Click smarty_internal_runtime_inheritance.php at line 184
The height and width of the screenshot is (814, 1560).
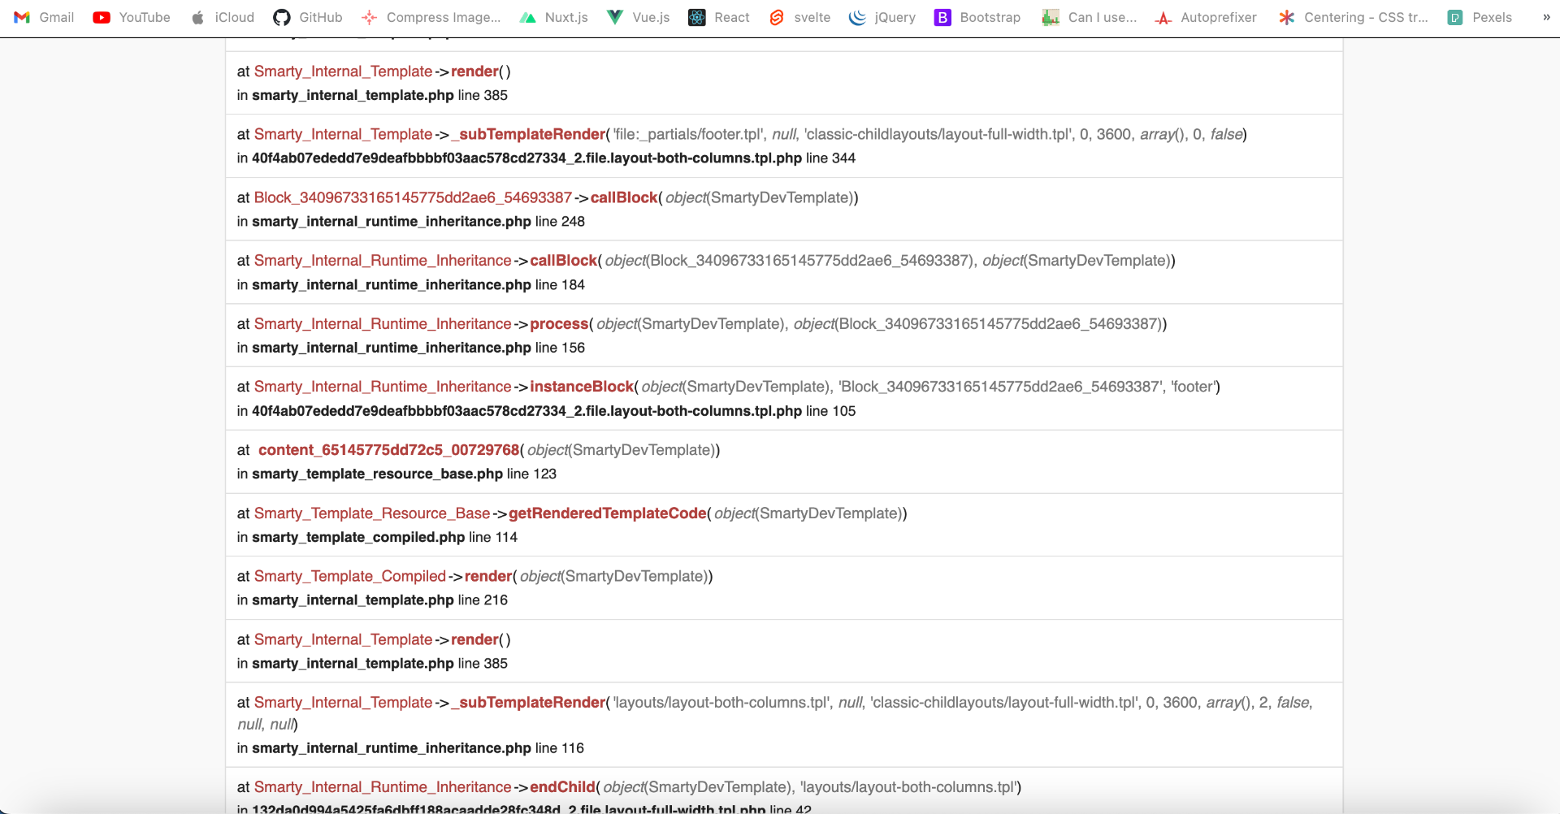tap(392, 285)
